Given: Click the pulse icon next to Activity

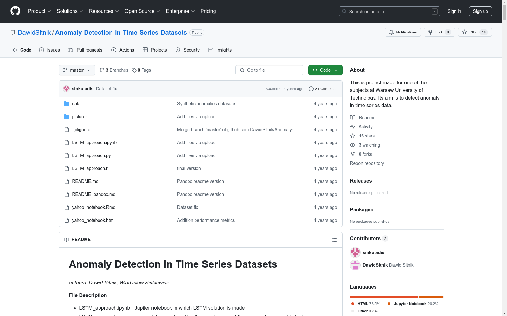Looking at the screenshot, I should [x=353, y=127].
